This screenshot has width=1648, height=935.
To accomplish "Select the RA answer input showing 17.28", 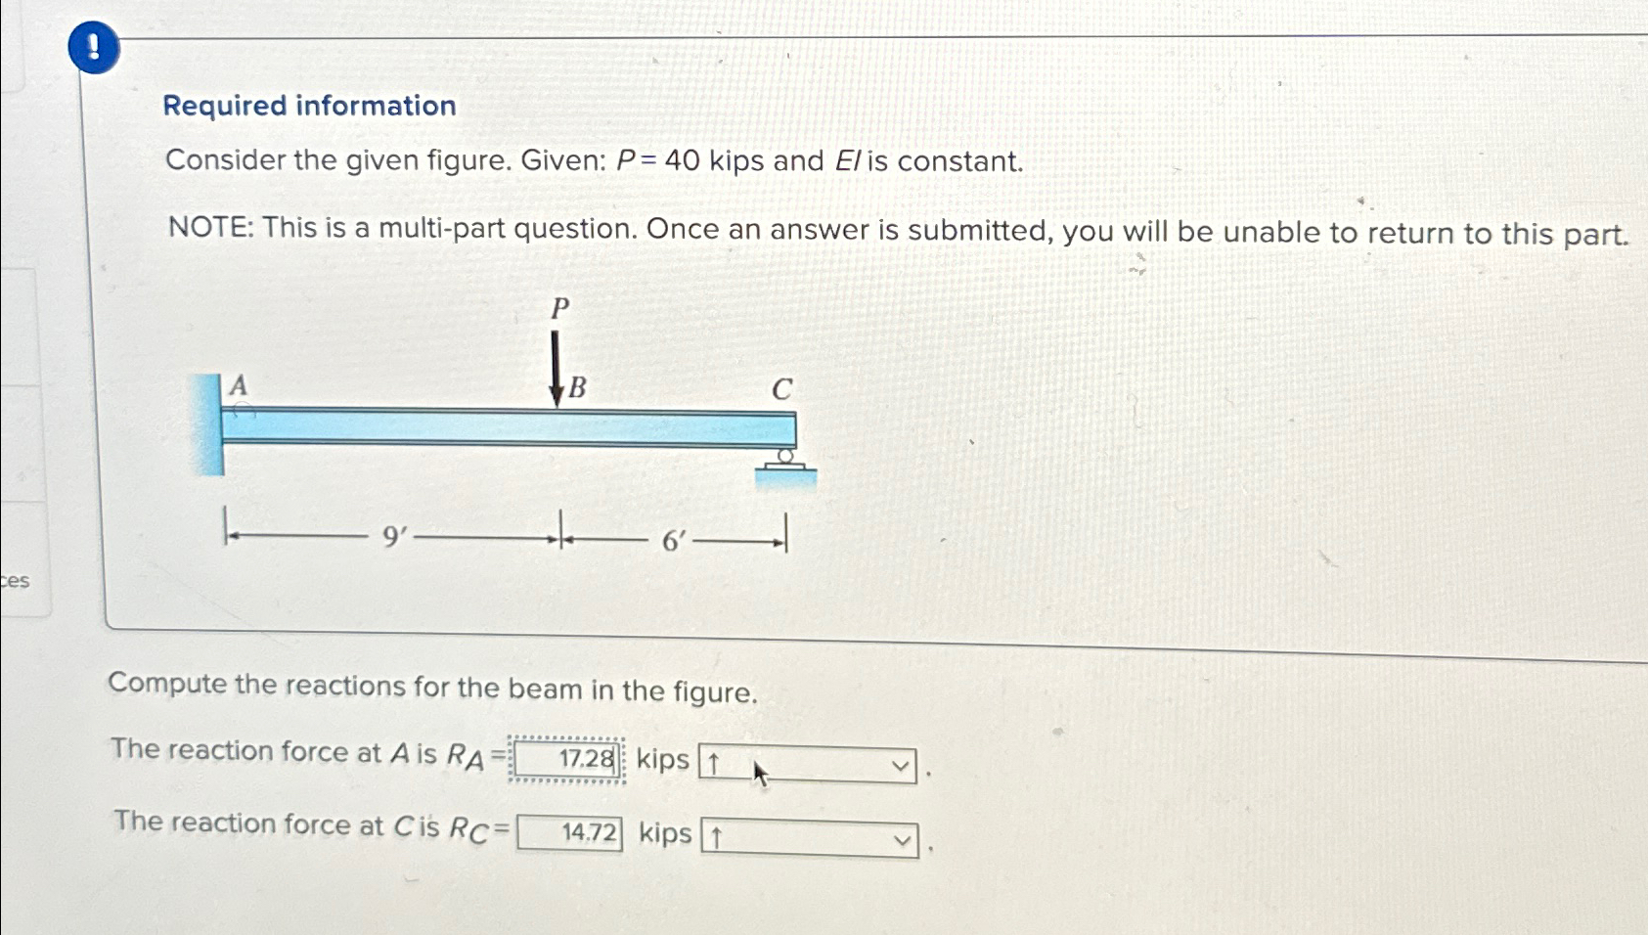I will click(x=565, y=758).
